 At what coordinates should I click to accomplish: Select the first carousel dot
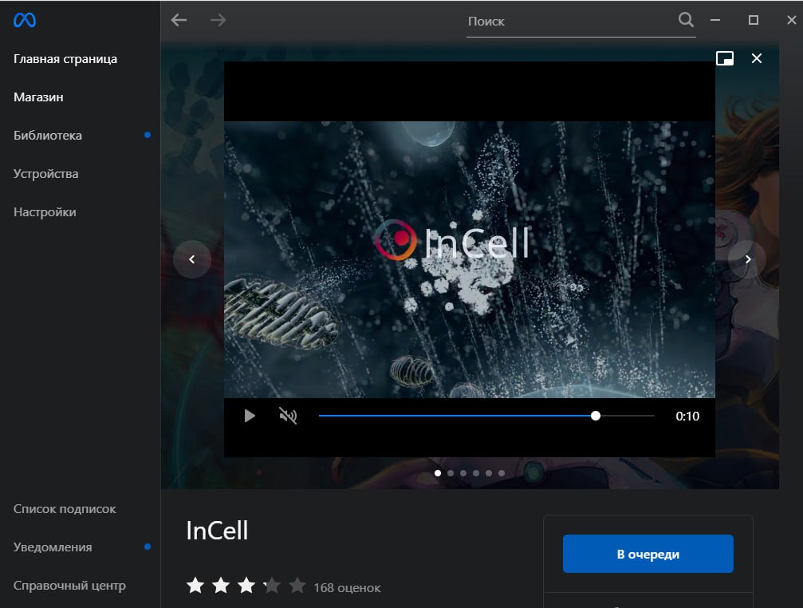437,473
